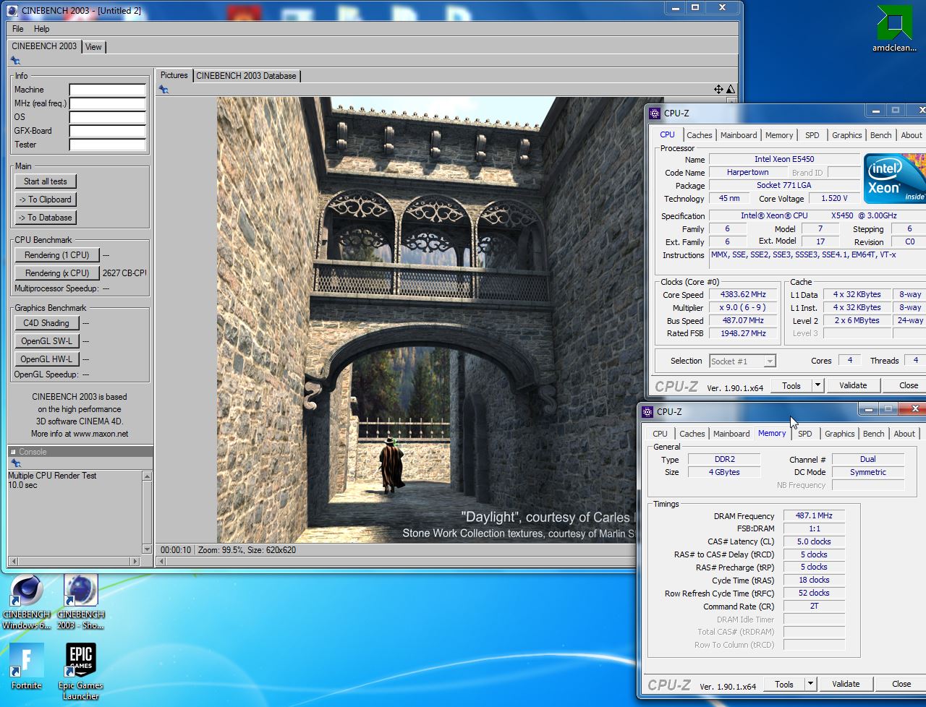Screen dimensions: 926x707
Task: Open Bench tab in lower CPU-Z window
Action: click(873, 434)
